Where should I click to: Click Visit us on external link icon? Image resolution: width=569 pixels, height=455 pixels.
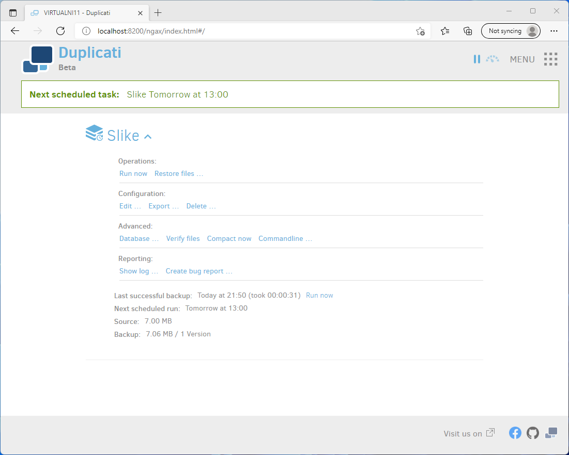[490, 432]
